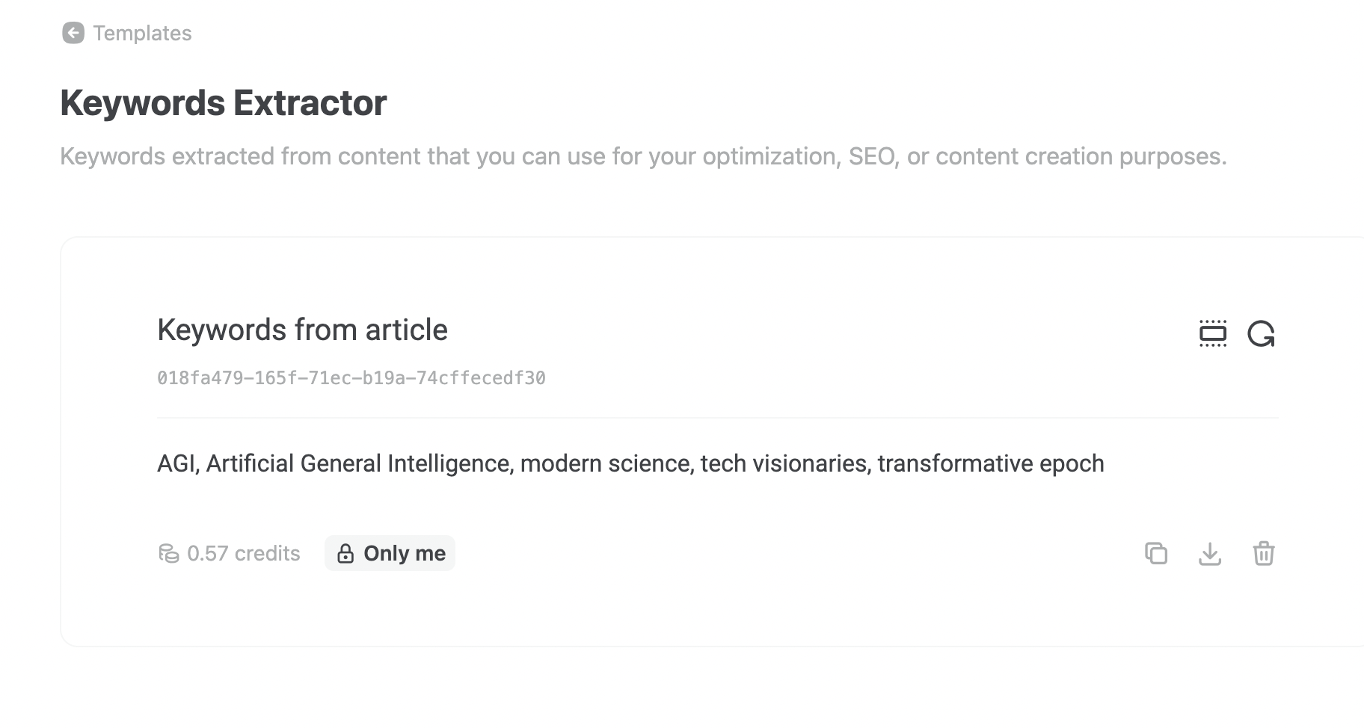Copy the extracted keywords using copy icon
Screen dimensions: 1364x728
coord(1156,553)
